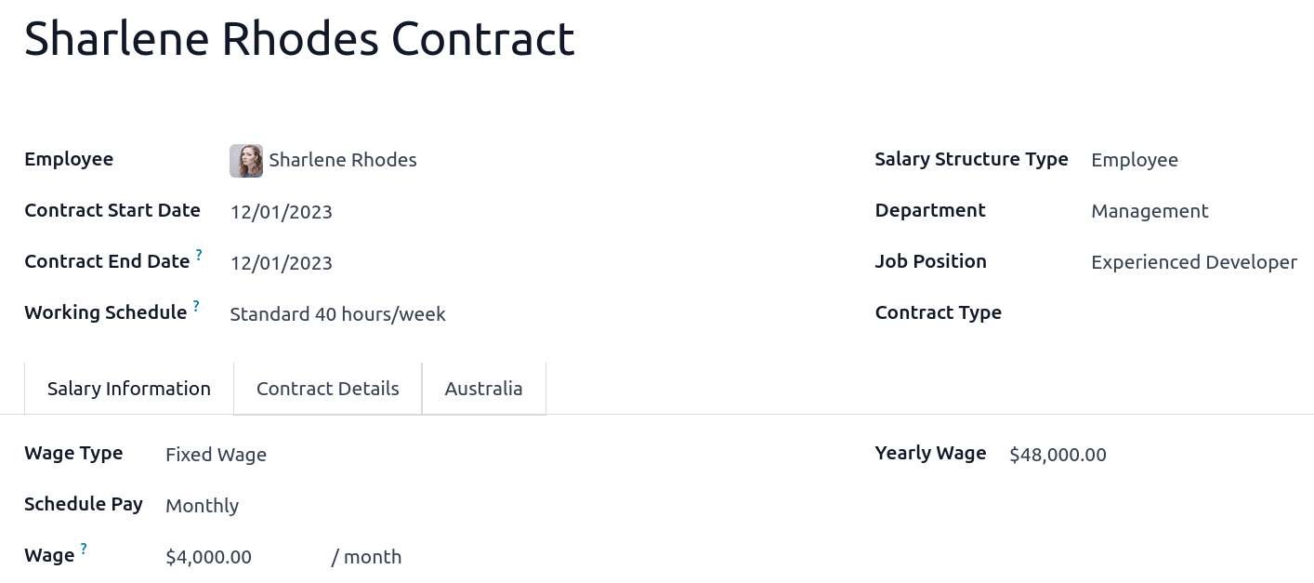Screen dimensions: 1314x583
Task: Open the Australia tab
Action: click(x=483, y=388)
